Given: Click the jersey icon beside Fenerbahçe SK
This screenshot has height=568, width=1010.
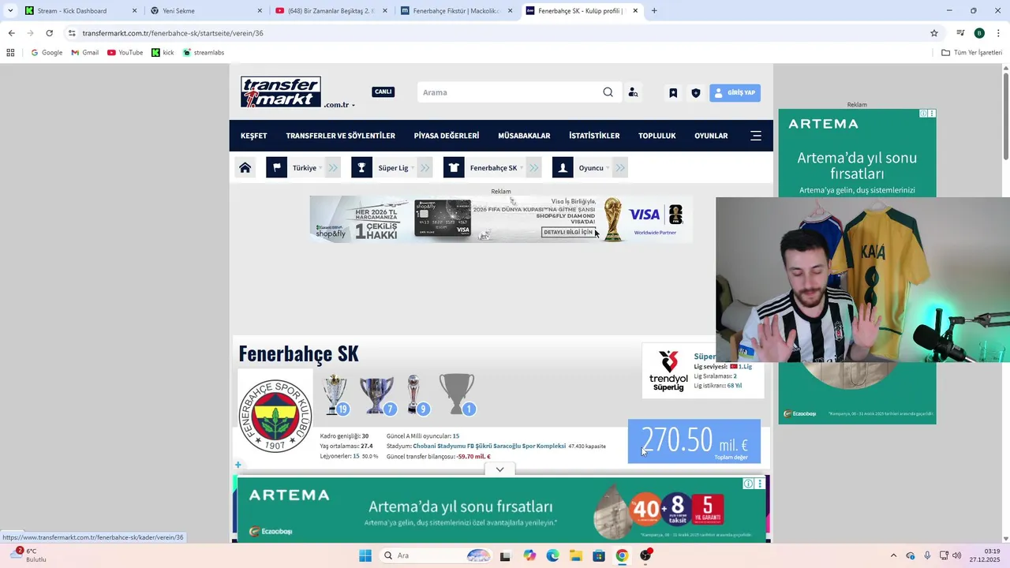Looking at the screenshot, I should (454, 167).
